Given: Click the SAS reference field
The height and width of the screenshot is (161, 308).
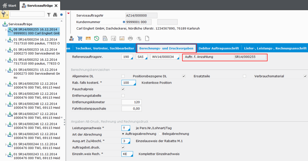Looking at the screenshot, I should [x=142, y=57].
